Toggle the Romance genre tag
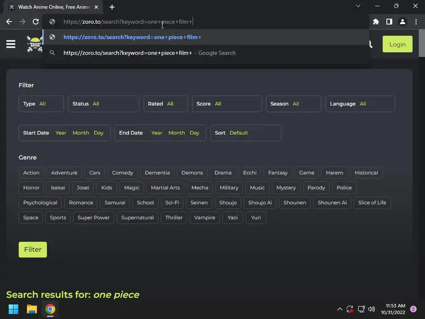This screenshot has width=425, height=319. (81, 203)
